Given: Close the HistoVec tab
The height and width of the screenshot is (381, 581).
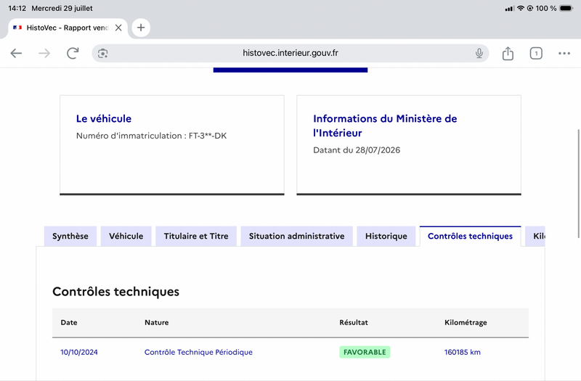Looking at the screenshot, I should 118,28.
